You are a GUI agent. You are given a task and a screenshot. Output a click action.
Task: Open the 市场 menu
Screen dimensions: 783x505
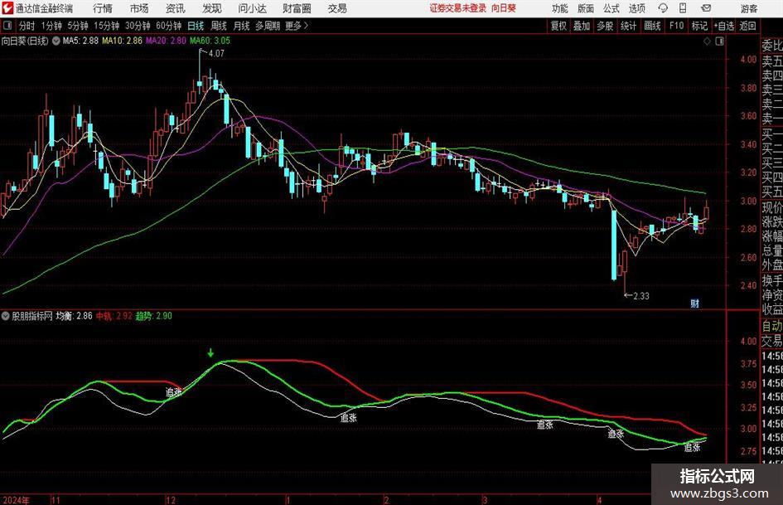(139, 8)
